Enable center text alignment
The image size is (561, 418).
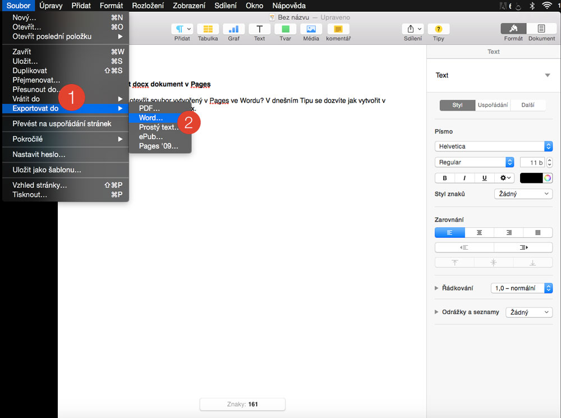point(479,232)
